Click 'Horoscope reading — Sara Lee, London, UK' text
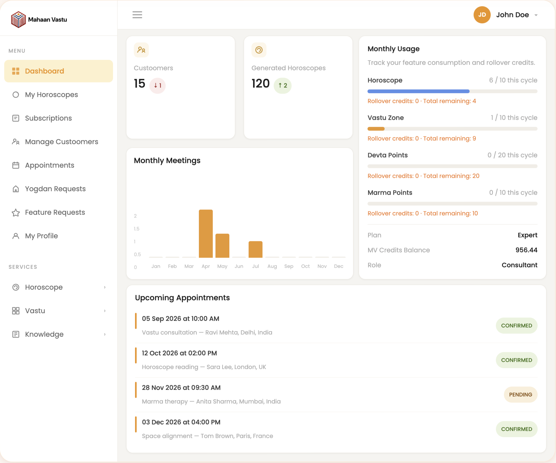 (204, 367)
